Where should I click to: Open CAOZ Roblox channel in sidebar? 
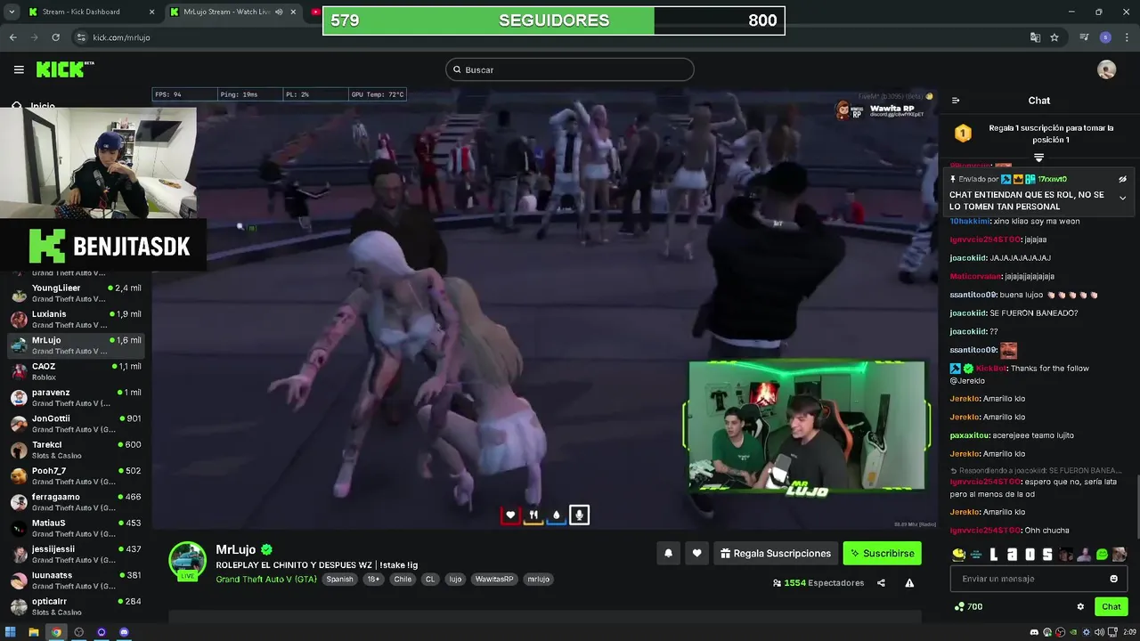[x=76, y=371]
